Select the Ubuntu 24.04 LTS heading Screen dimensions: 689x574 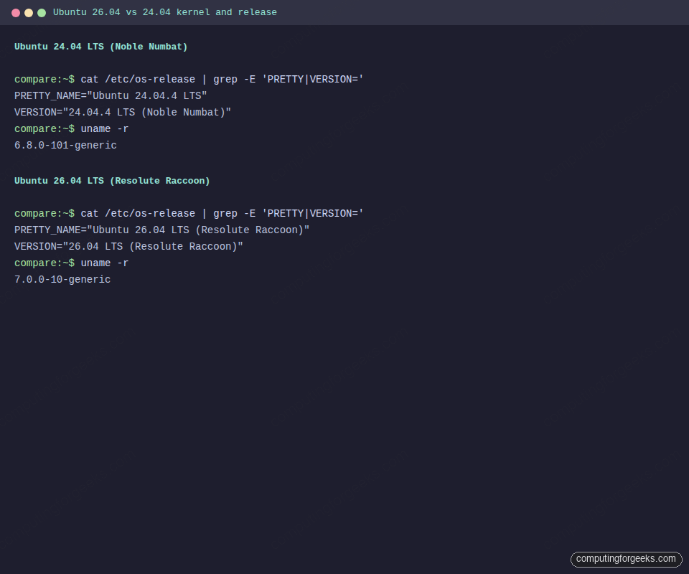pyautogui.click(x=100, y=46)
